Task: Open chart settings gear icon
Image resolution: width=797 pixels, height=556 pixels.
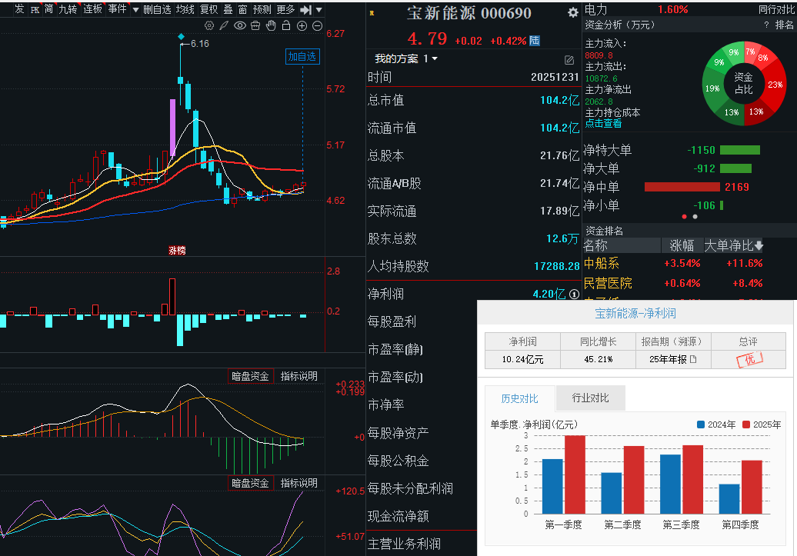Action: point(209,25)
